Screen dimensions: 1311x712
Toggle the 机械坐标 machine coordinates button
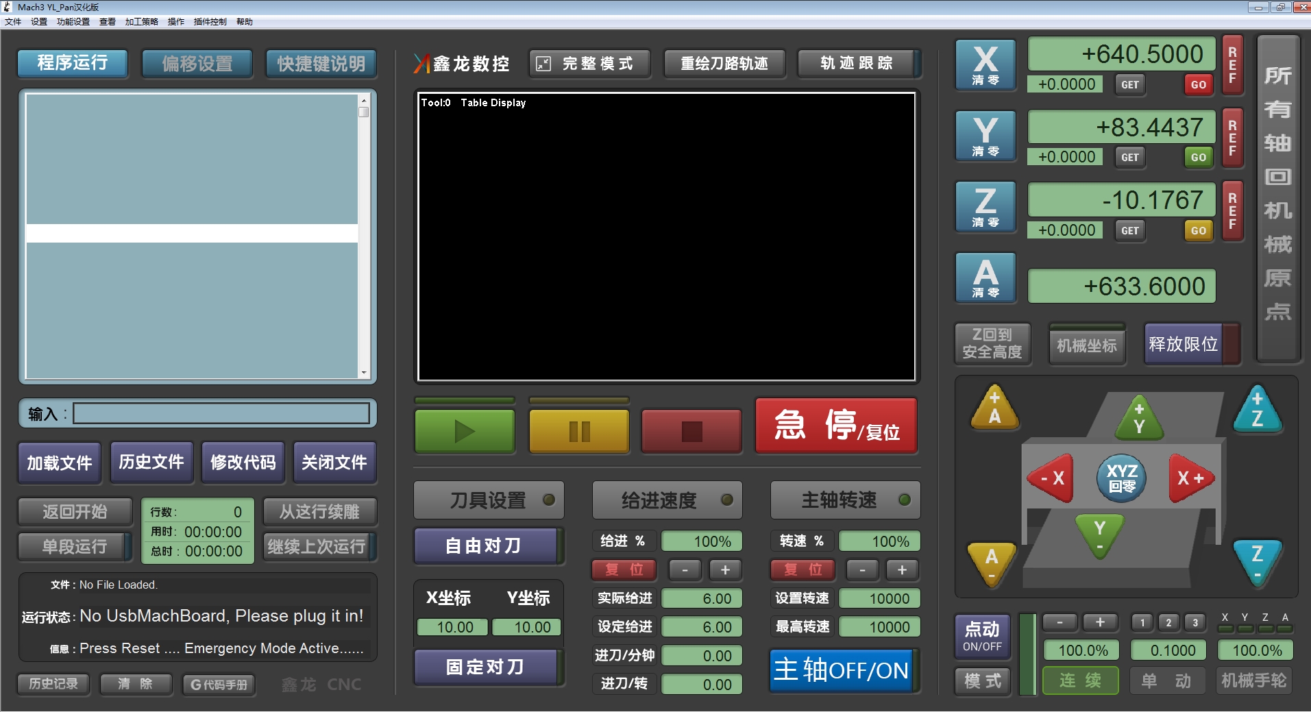coord(1087,345)
